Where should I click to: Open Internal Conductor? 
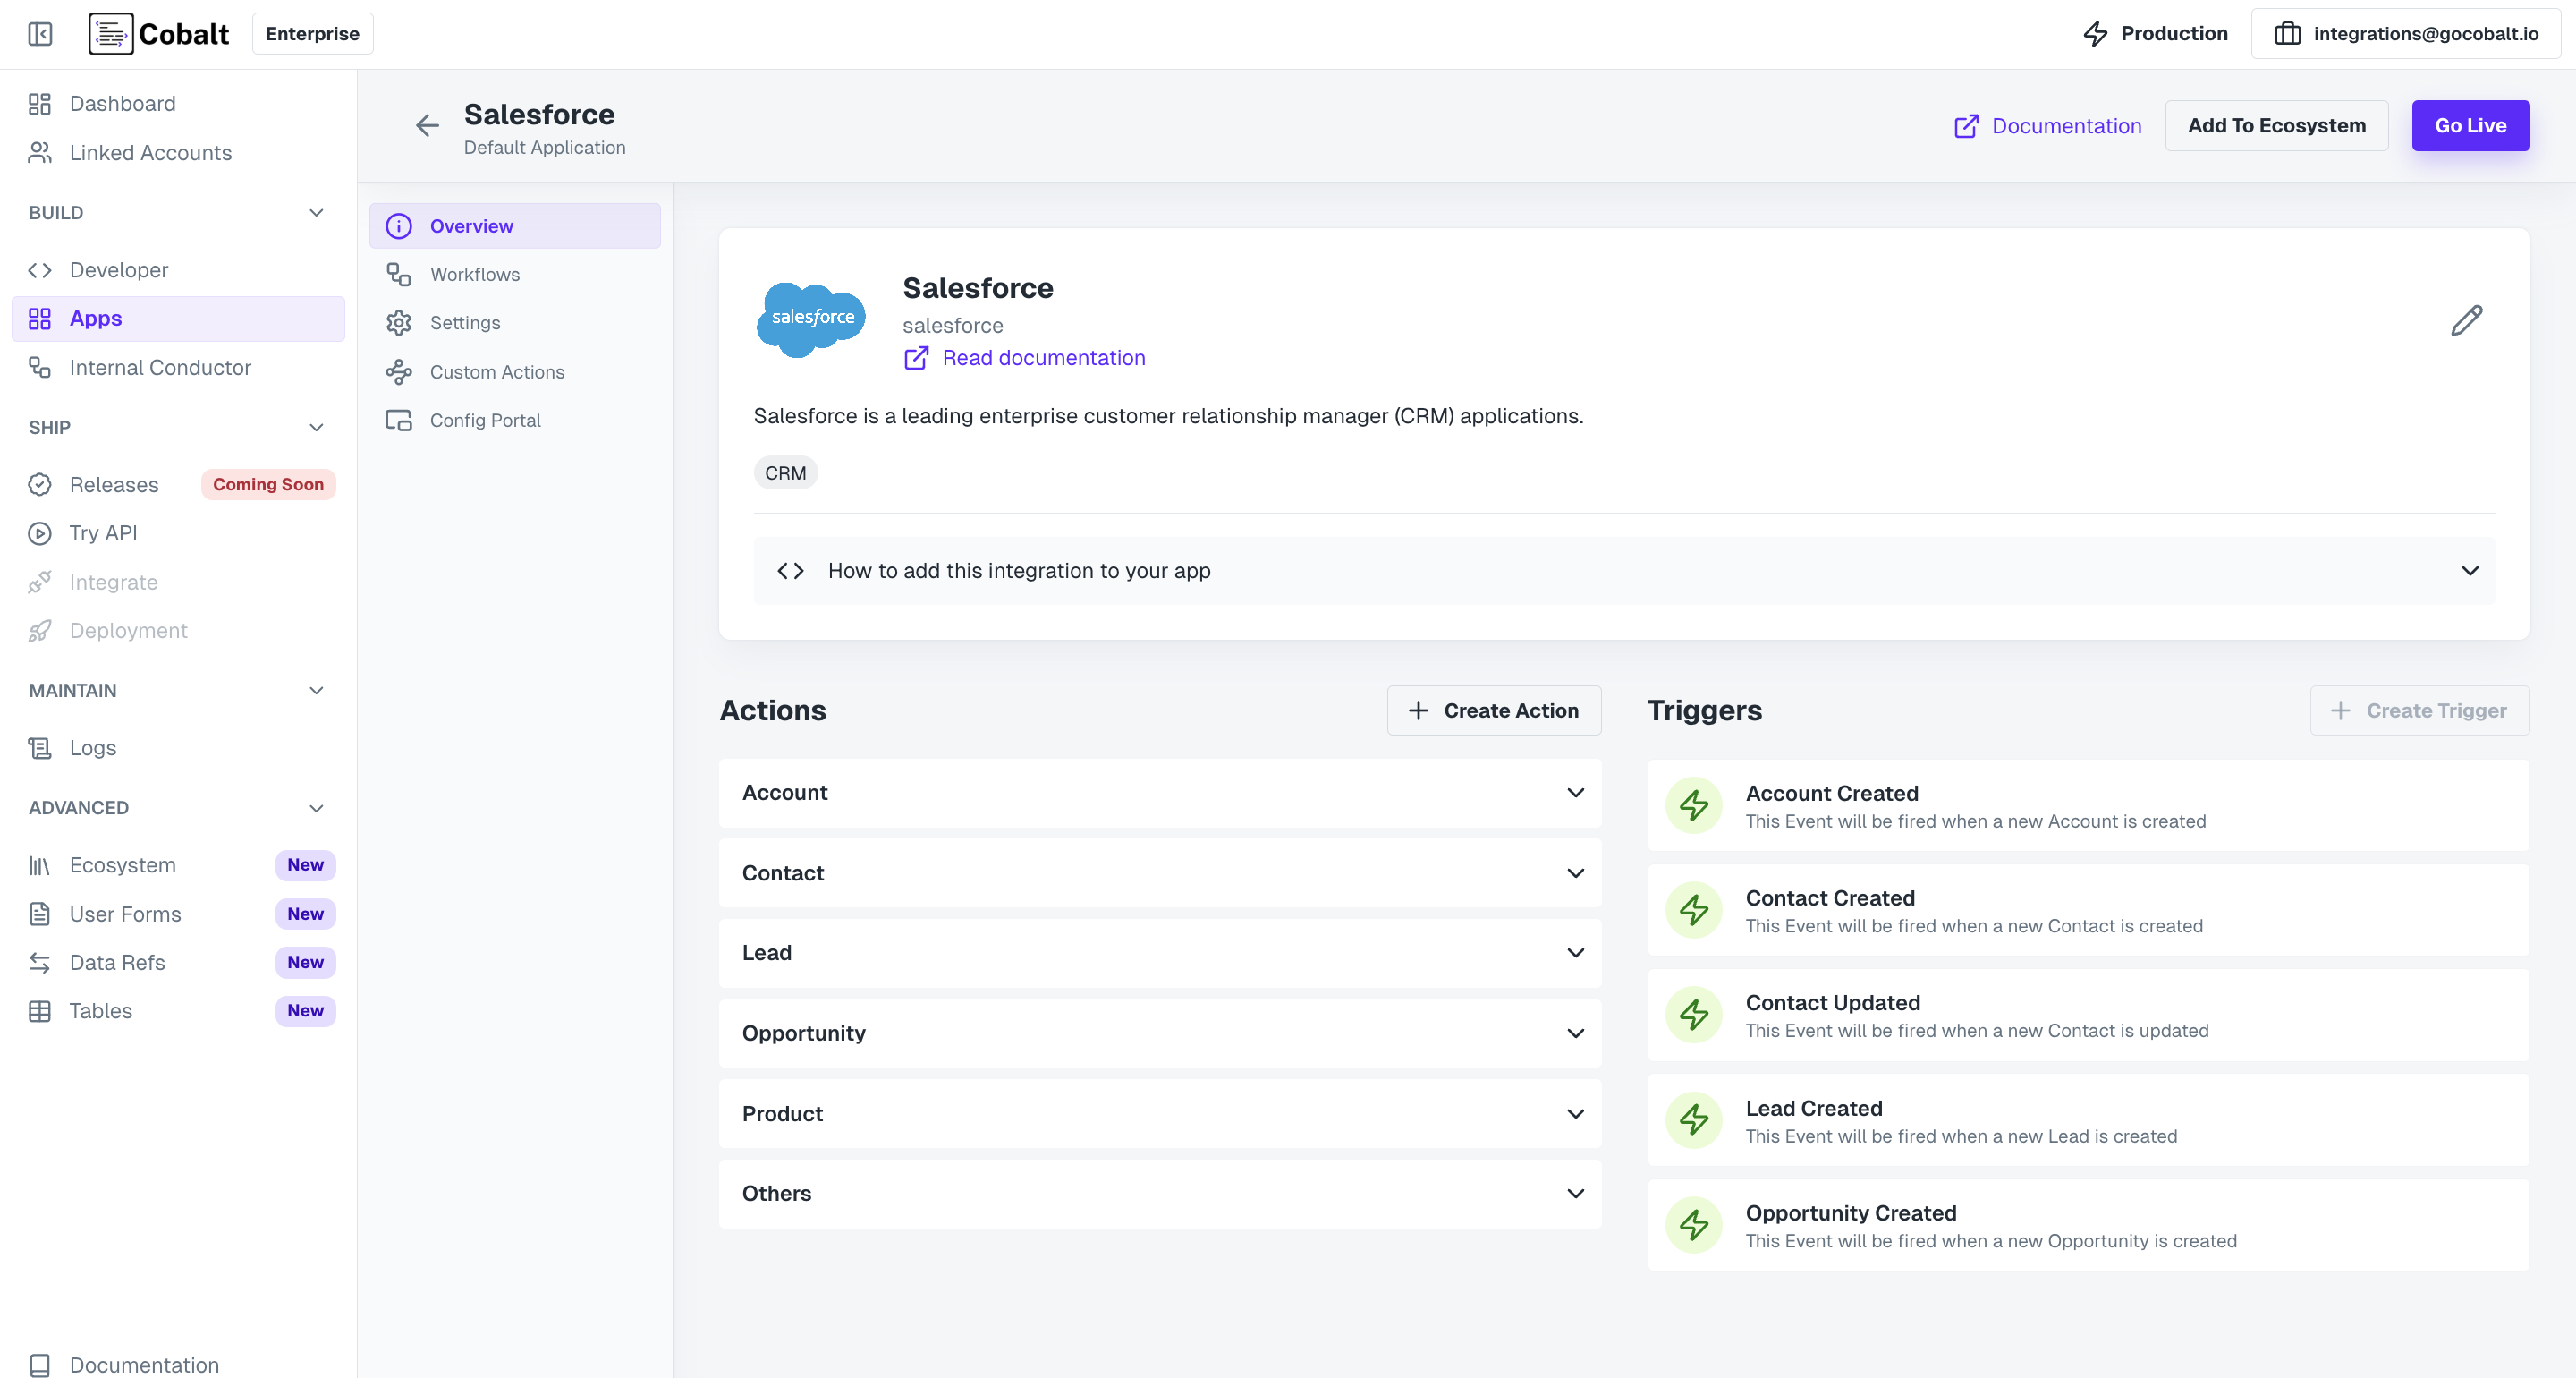(x=160, y=367)
